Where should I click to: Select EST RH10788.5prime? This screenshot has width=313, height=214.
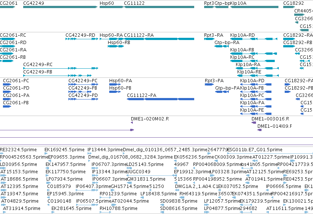(x=105, y=212)
